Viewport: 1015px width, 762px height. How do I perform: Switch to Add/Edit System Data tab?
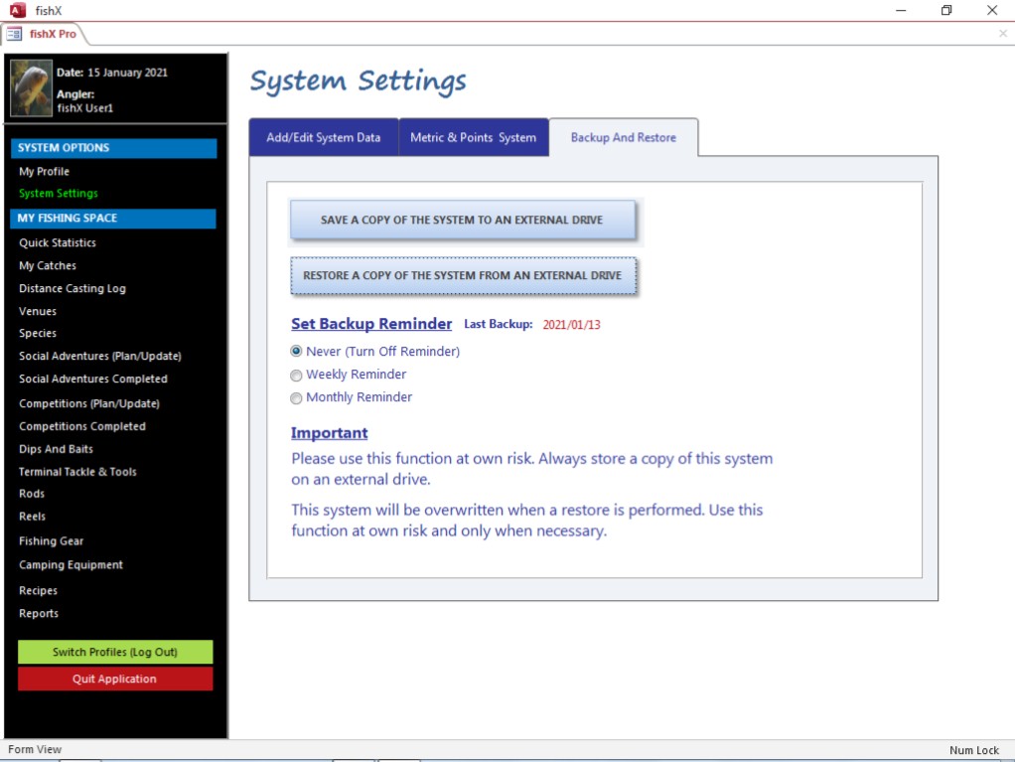[323, 138]
